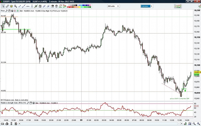Open the alert bell tool
Image resolution: width=201 pixels, height=126 pixels.
(x=11, y=6)
